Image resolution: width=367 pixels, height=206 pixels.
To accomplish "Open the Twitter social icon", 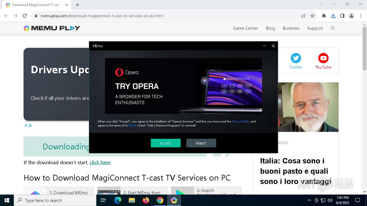I will (x=296, y=58).
